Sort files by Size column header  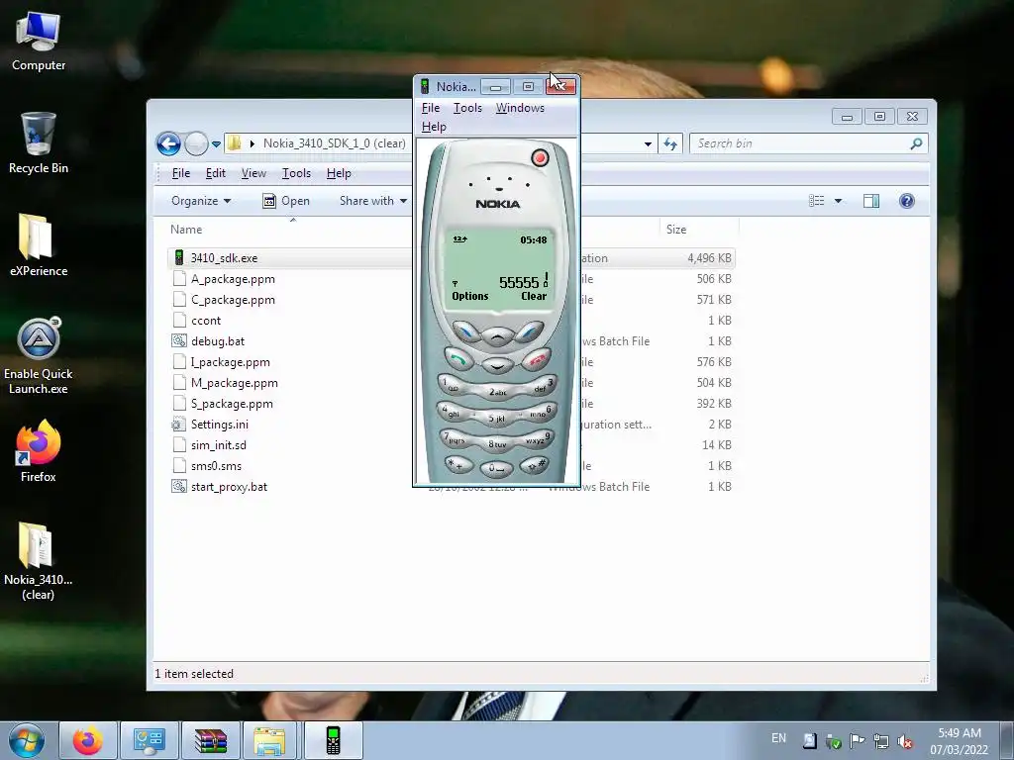point(676,230)
